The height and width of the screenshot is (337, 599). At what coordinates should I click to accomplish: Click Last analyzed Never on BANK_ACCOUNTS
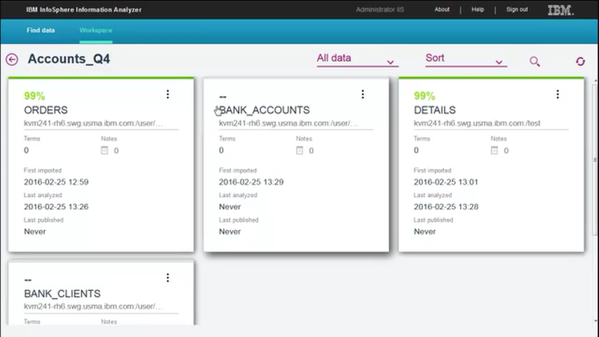click(x=230, y=207)
